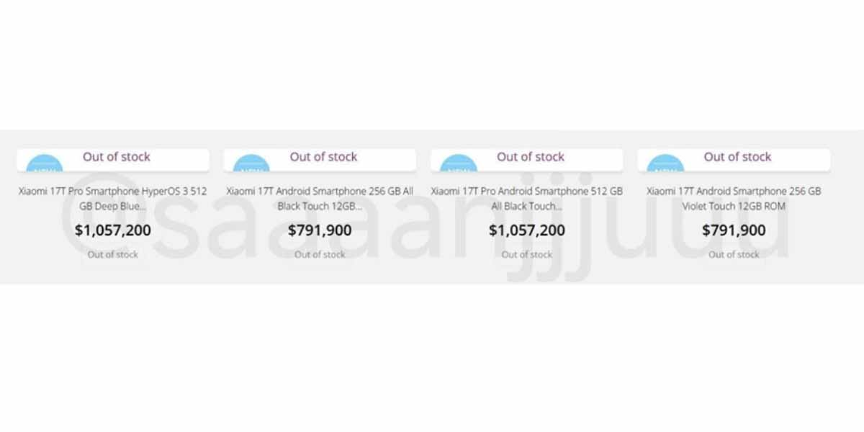The image size is (864, 432).
Task: Click the blue NEW badge on the Deep Blue Xiaomi 17T Pro card
Action: (45, 165)
